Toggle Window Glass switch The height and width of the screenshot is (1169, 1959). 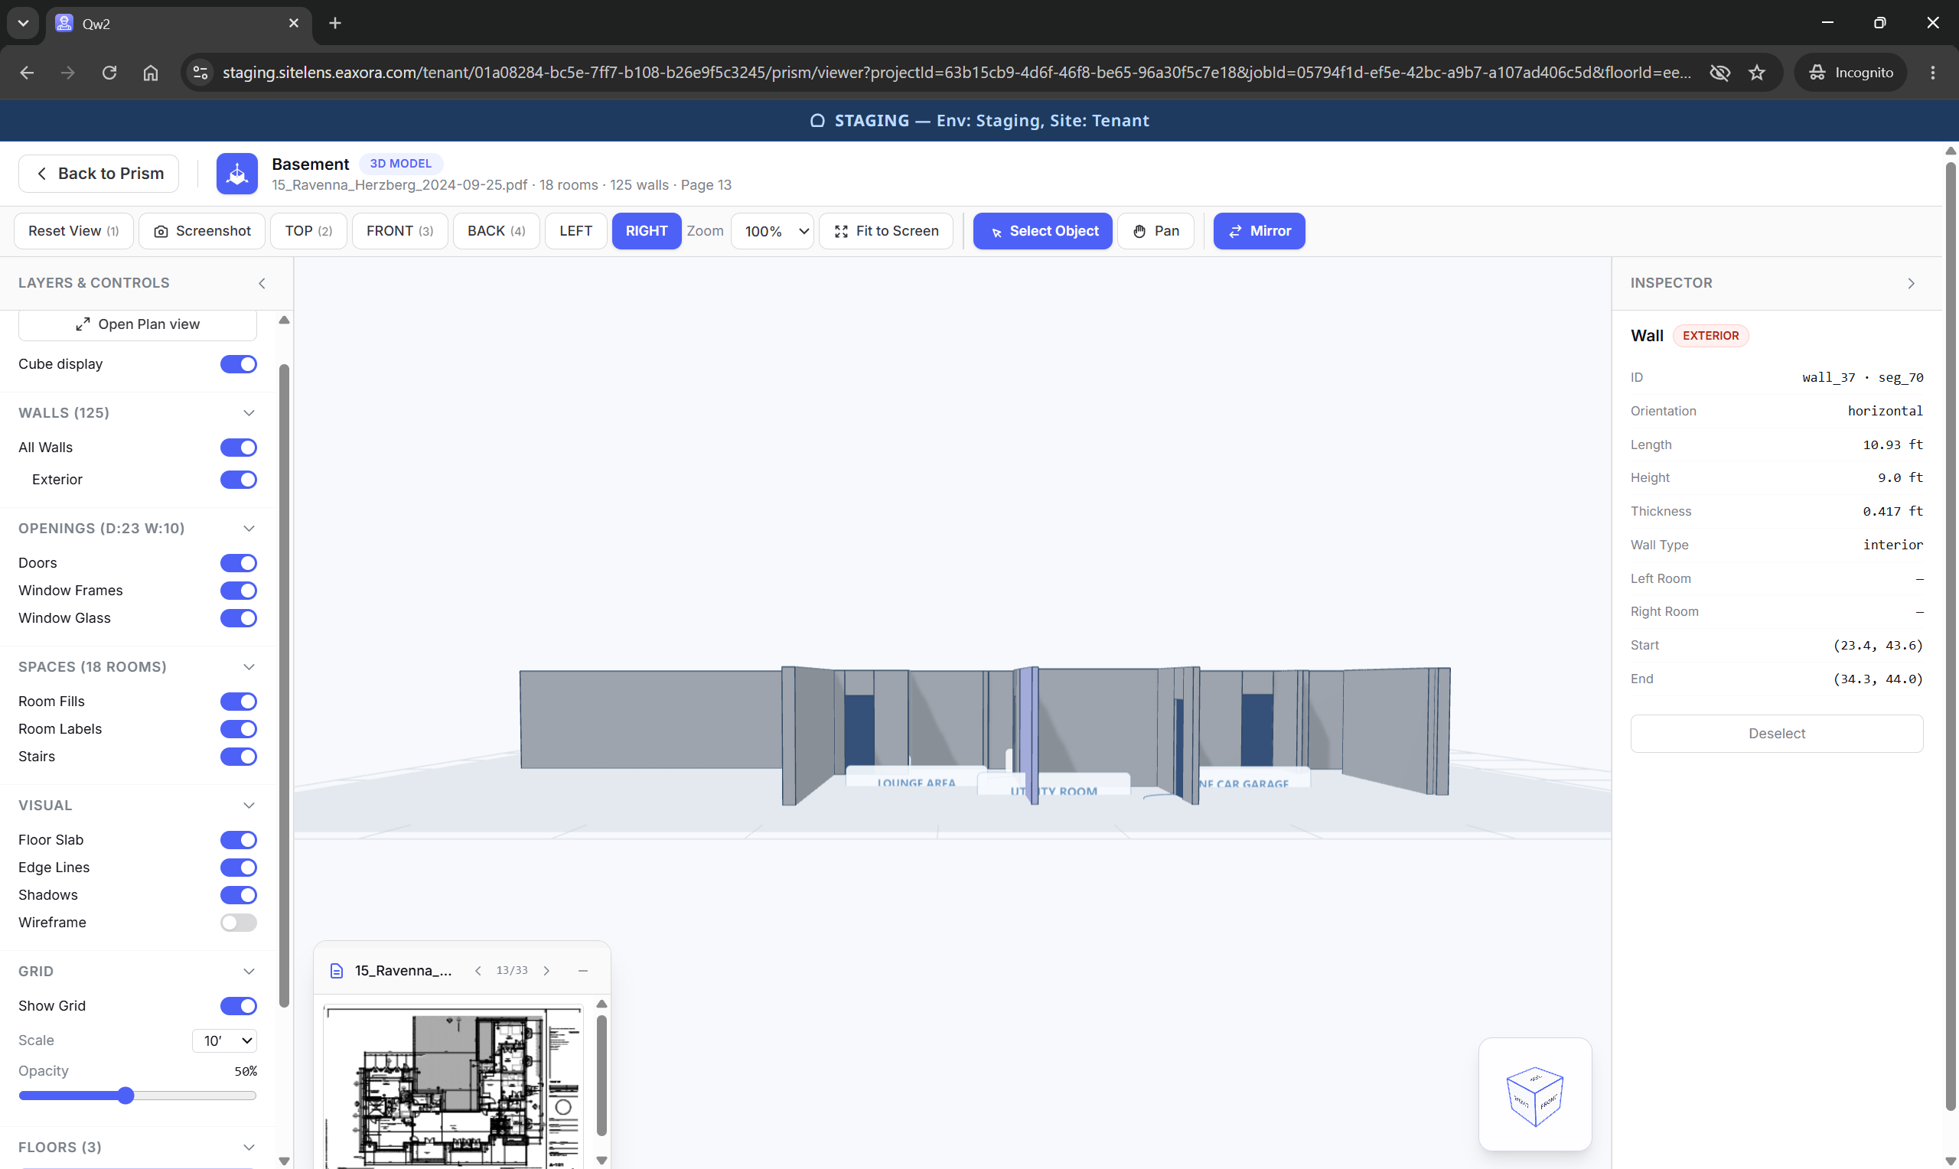pyautogui.click(x=239, y=618)
